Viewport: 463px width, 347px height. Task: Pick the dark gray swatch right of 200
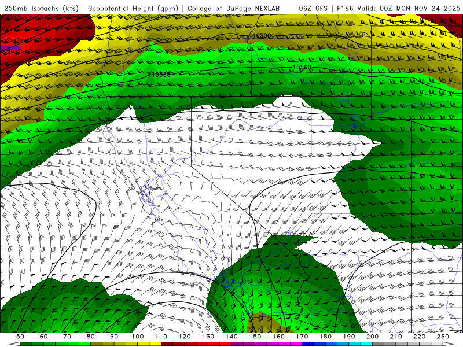click(x=379, y=344)
